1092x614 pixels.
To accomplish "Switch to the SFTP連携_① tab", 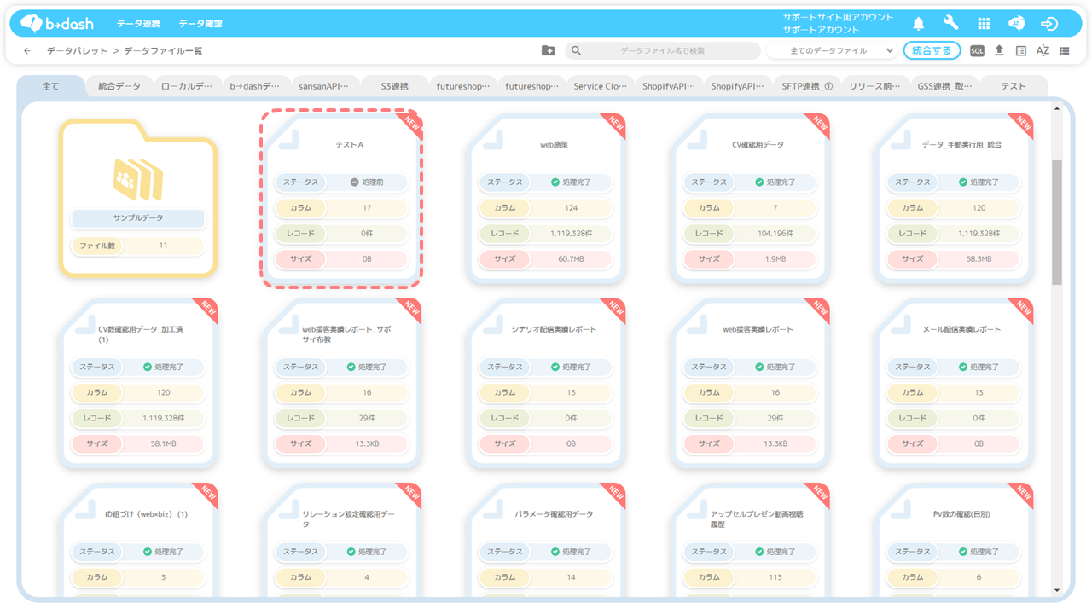I will (806, 86).
